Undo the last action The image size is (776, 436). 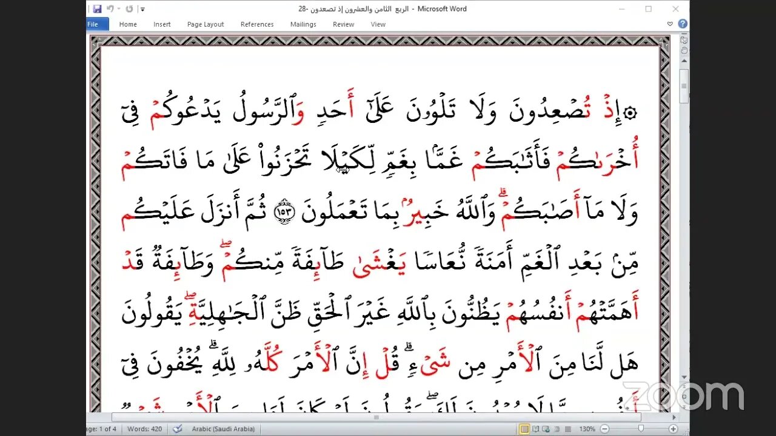pyautogui.click(x=110, y=9)
